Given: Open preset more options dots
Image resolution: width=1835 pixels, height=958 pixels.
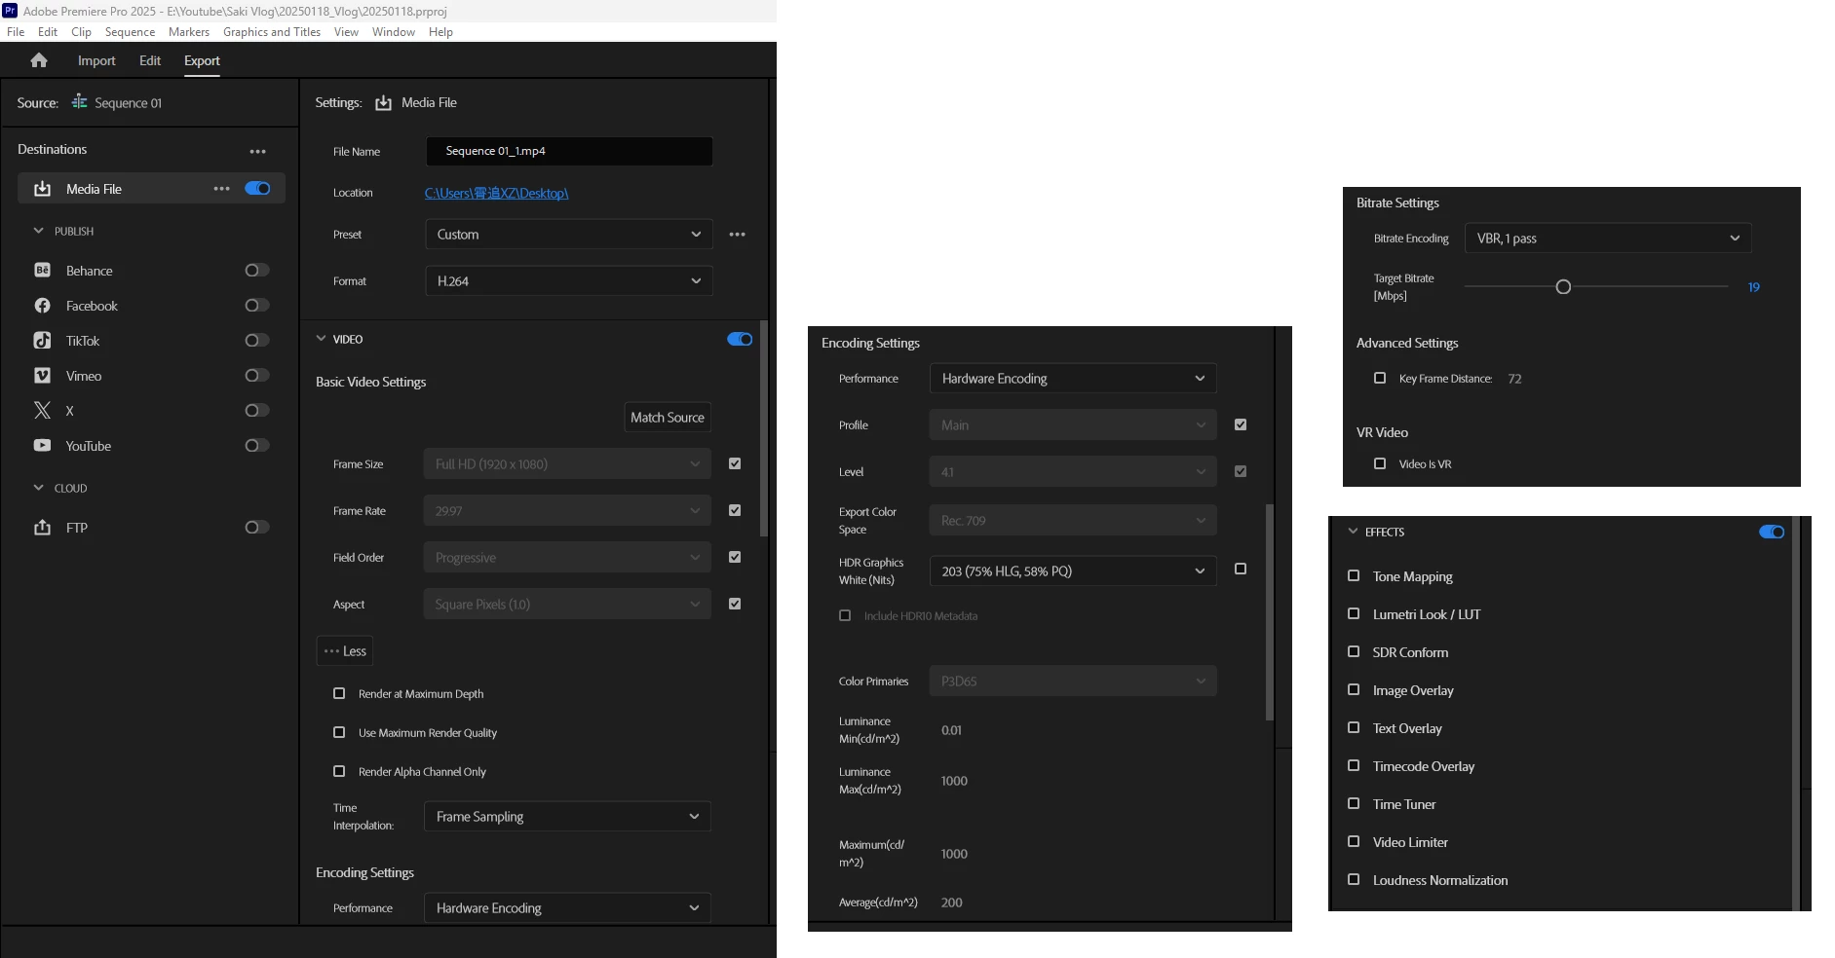Looking at the screenshot, I should coord(738,235).
